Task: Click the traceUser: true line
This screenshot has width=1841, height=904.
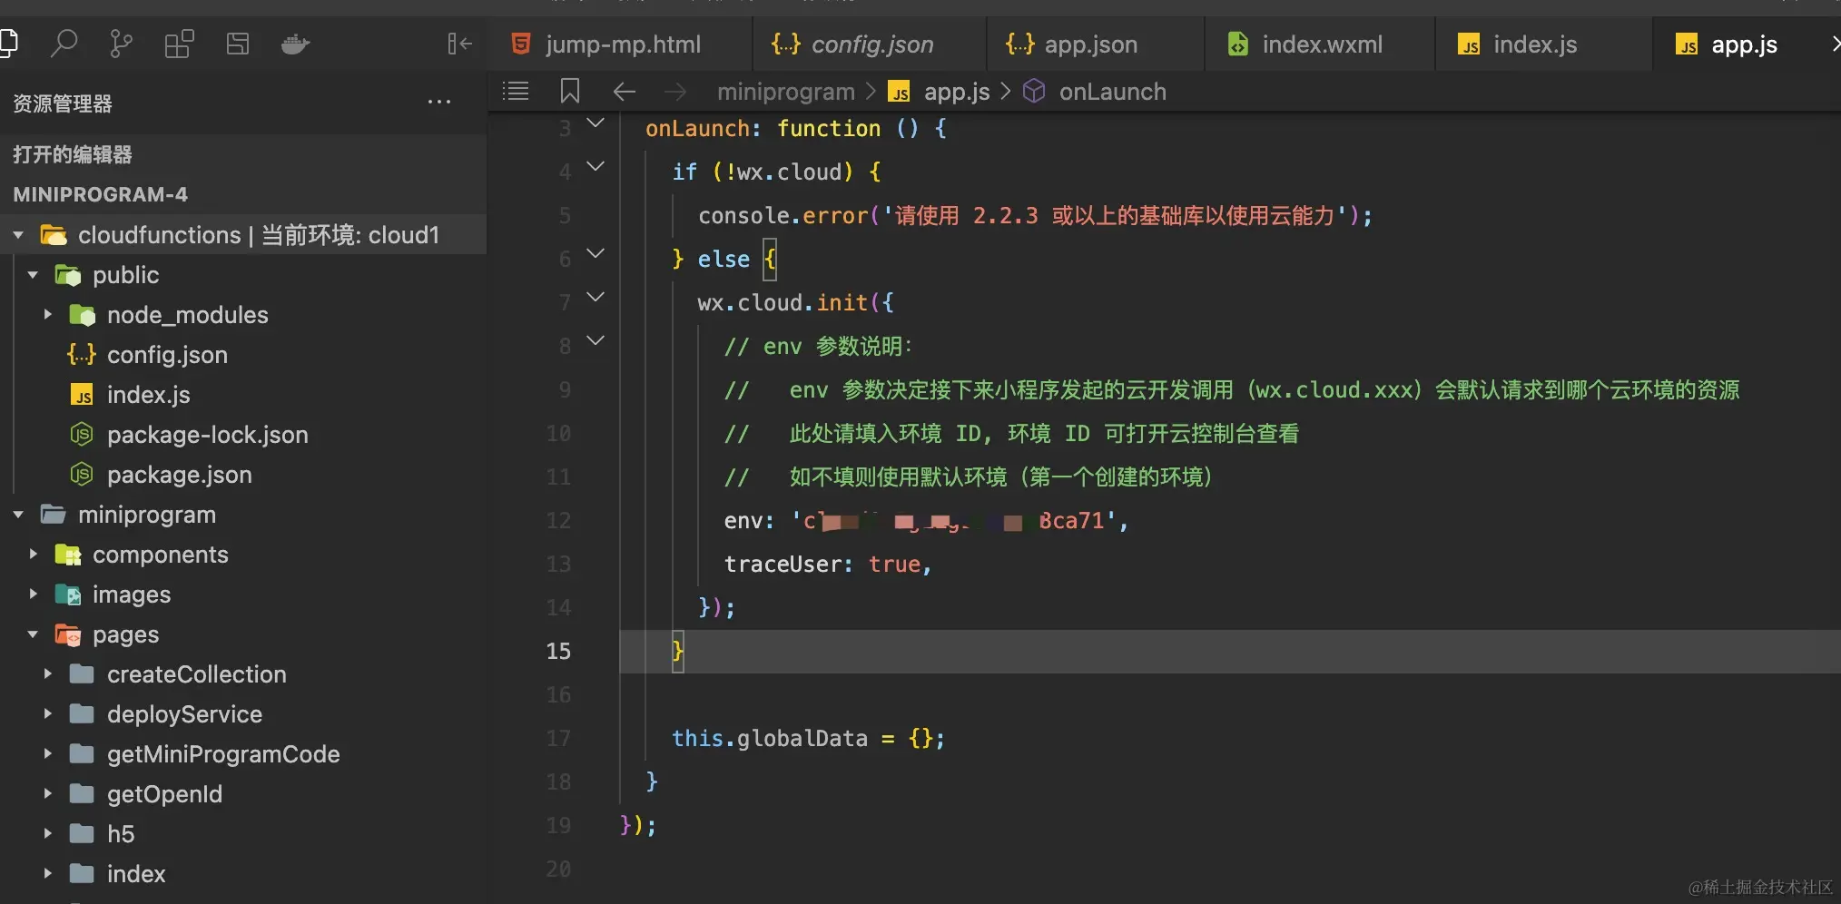Action: point(827,564)
